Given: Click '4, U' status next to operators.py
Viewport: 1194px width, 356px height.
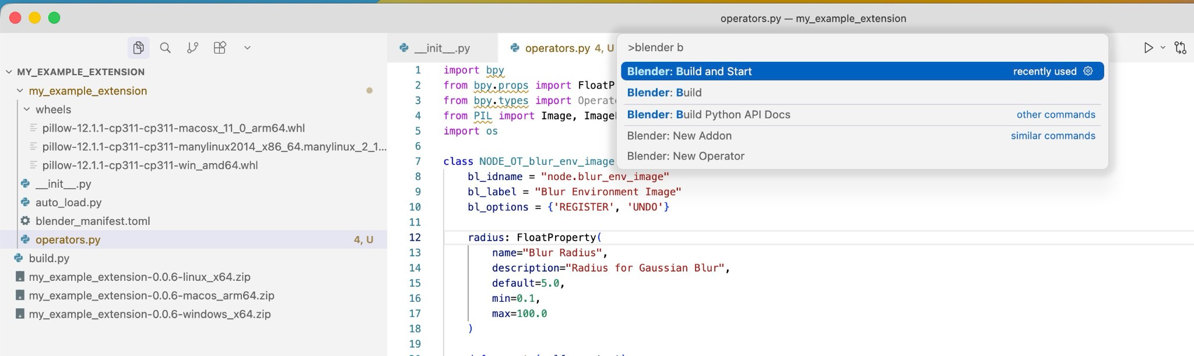Looking at the screenshot, I should 363,239.
